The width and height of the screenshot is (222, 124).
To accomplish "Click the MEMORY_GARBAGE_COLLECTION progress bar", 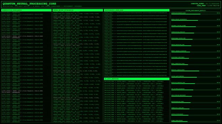I will 196,52.
